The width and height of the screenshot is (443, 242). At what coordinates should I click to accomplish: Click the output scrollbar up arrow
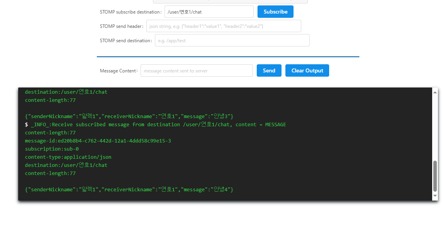coord(435,92)
